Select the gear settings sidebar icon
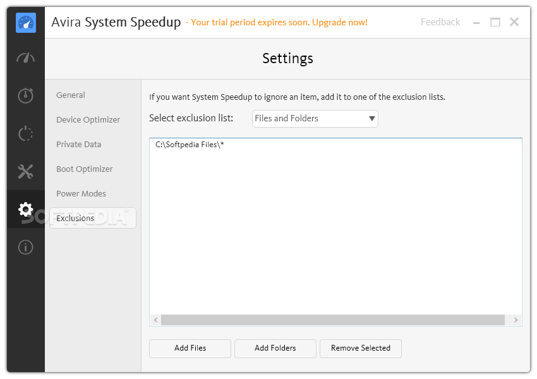 click(26, 209)
